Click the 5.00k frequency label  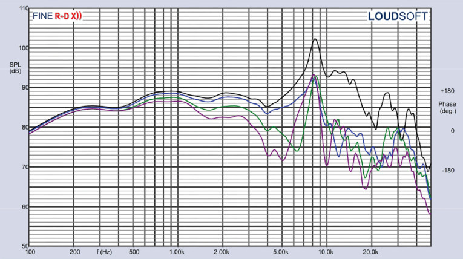(x=281, y=251)
